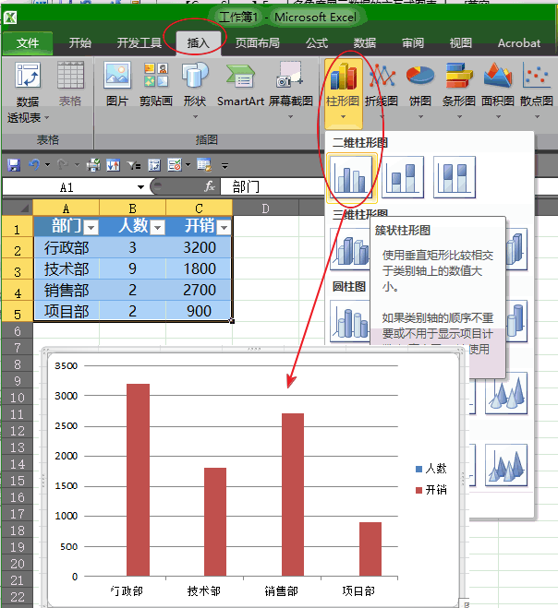Image resolution: width=558 pixels, height=608 pixels.
Task: Expand the Name Box dropdown arrow
Action: (140, 187)
